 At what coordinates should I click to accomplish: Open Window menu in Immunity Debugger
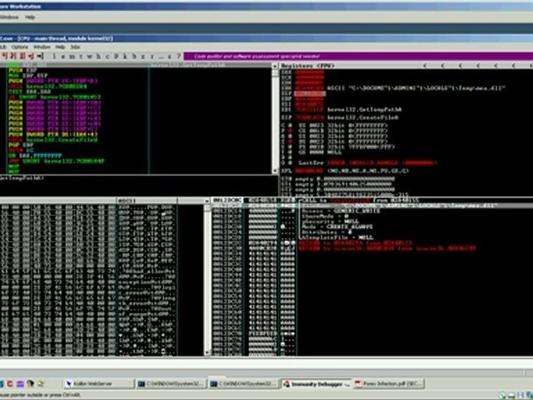(x=42, y=47)
